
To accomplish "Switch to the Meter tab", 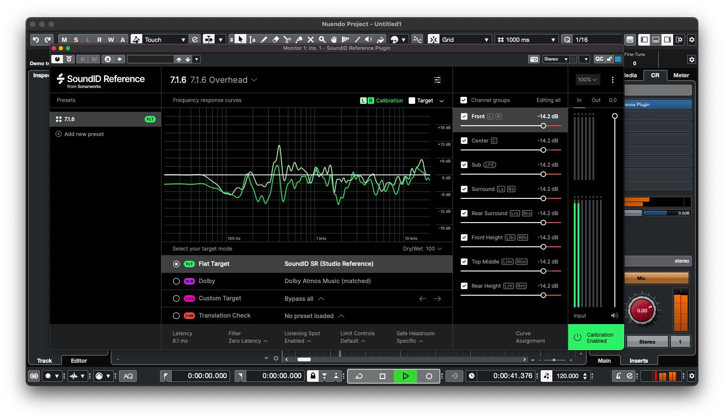I will tap(681, 75).
